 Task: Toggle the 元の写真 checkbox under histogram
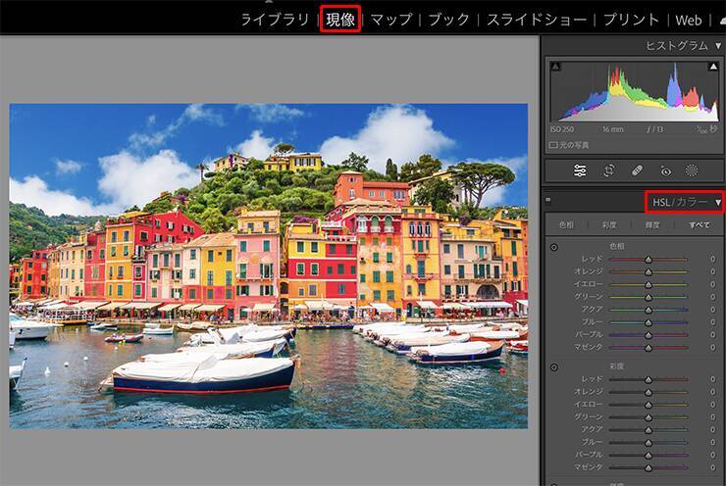554,145
